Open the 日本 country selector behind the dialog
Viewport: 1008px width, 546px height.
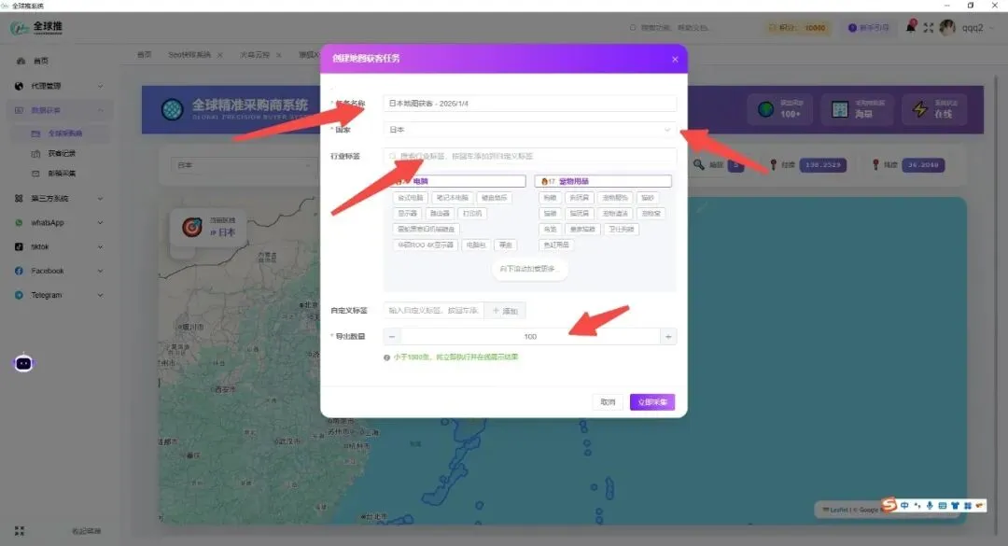tap(245, 165)
